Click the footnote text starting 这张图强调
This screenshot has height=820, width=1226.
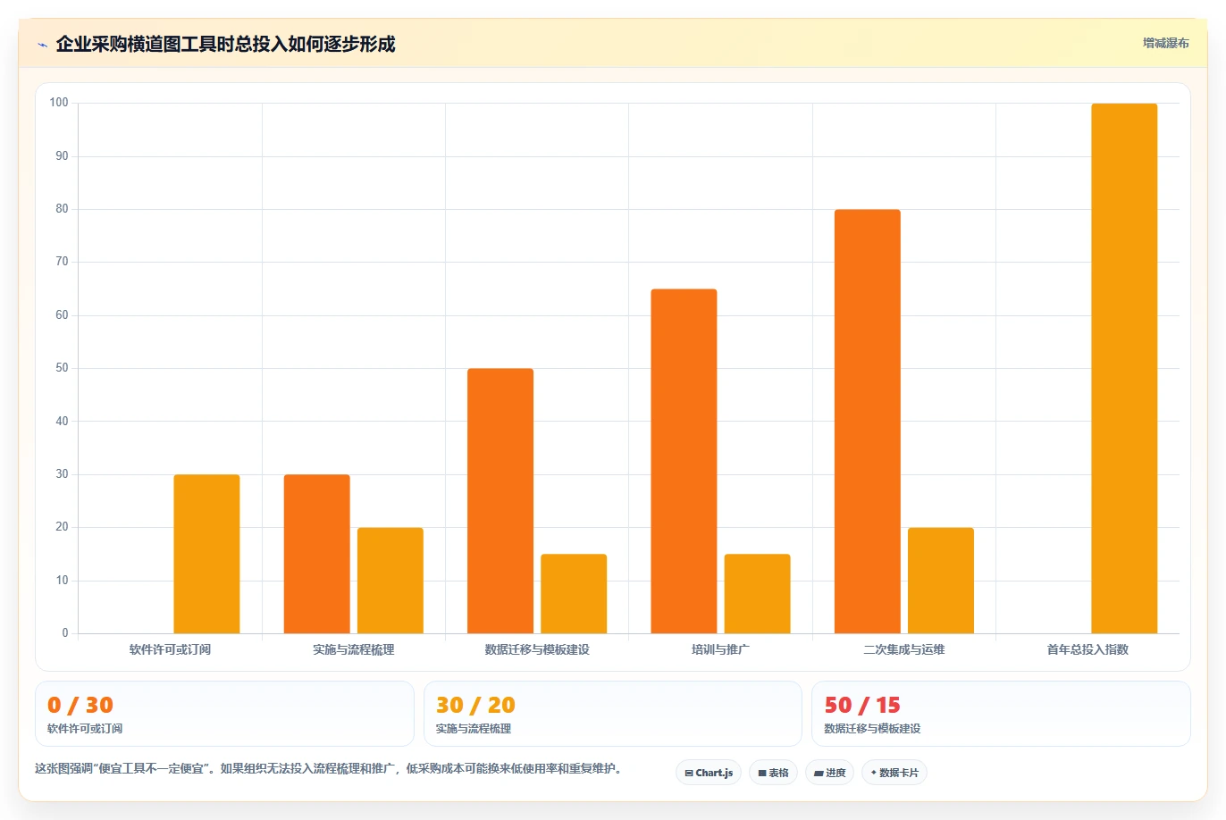click(328, 768)
